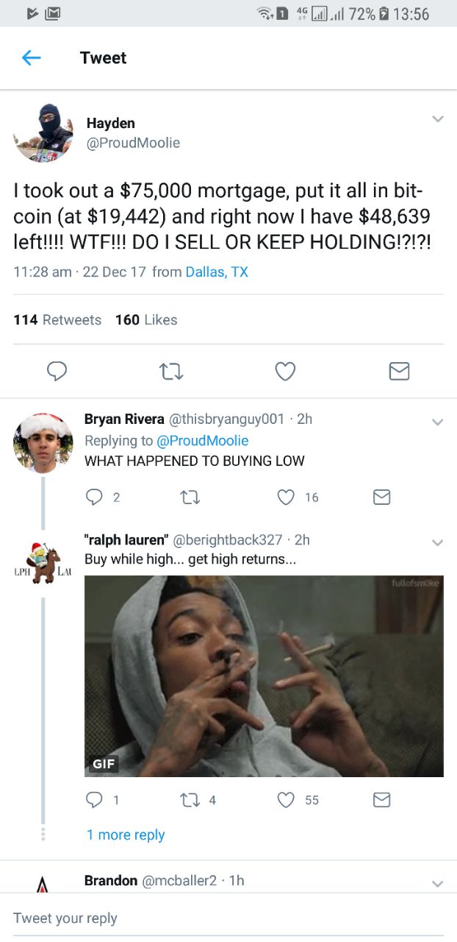The height and width of the screenshot is (942, 457).
Task: Reply to Bryan Rivera's comment
Action: coord(94,497)
